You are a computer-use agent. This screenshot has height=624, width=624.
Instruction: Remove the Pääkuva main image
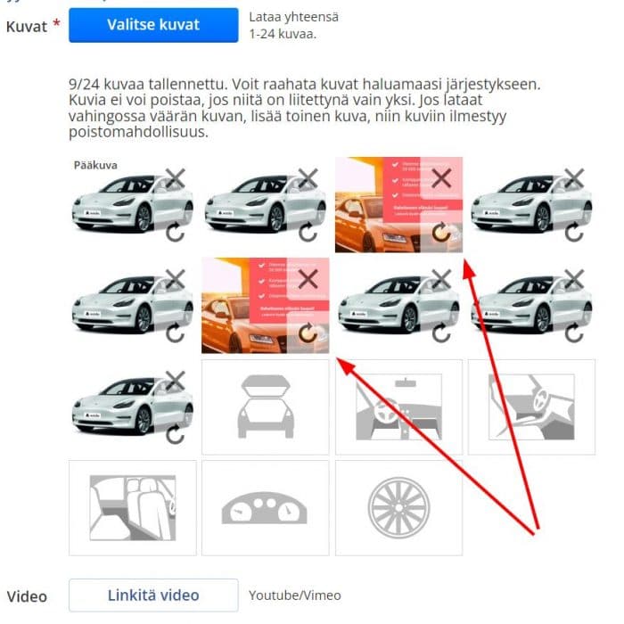175,178
